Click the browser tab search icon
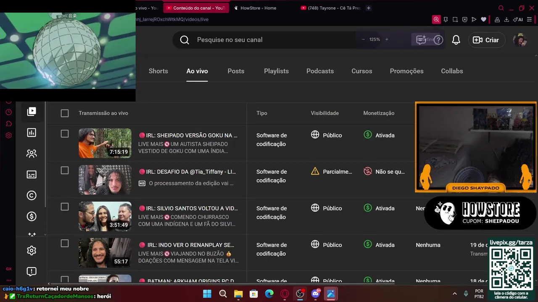This screenshot has height=302, width=538. [x=501, y=8]
